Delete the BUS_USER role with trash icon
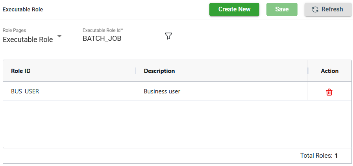 click(x=329, y=92)
